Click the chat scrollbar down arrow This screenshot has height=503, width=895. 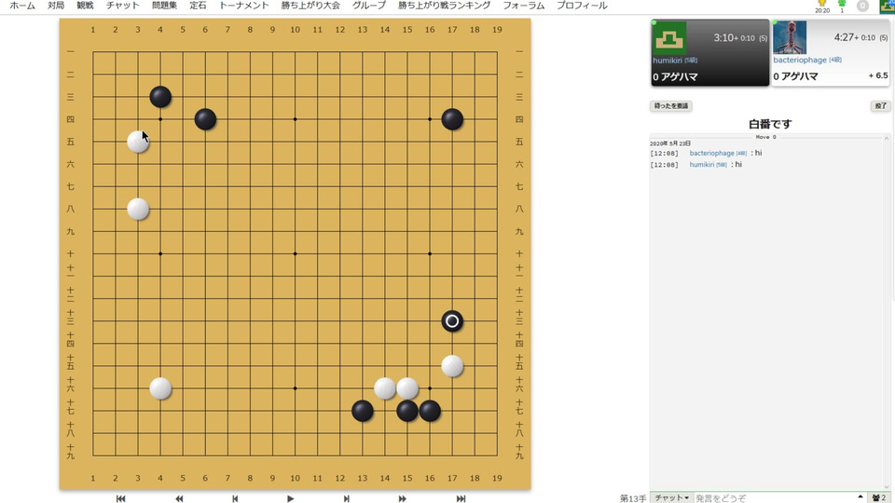[887, 486]
